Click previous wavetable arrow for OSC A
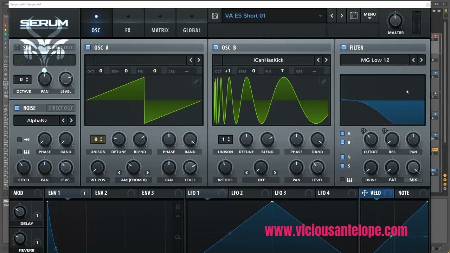 [191, 60]
